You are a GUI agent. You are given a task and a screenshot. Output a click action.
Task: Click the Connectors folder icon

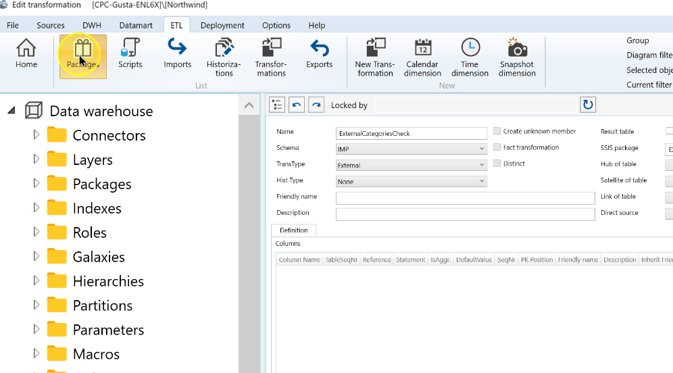[x=57, y=134]
